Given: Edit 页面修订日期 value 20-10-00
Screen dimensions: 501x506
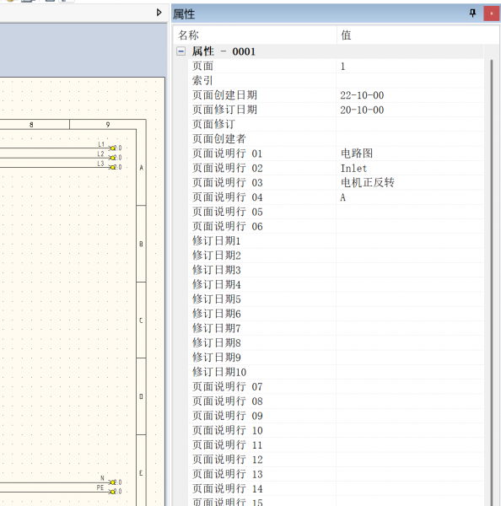Looking at the screenshot, I should 410,110.
